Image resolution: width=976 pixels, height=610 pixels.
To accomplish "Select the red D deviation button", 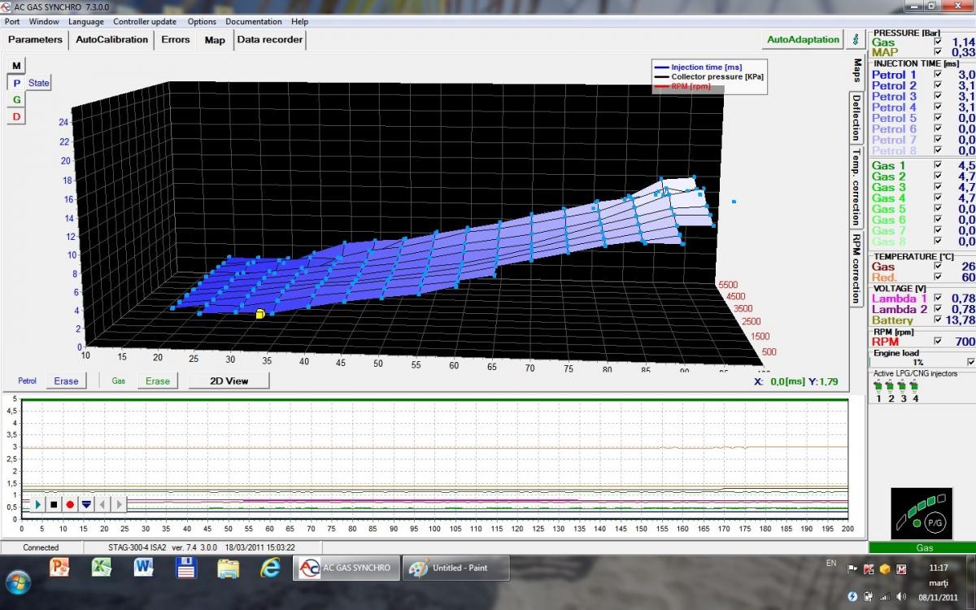I will point(16,117).
